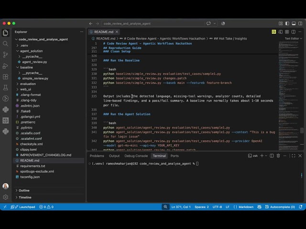The image size is (306, 229).
Task: Toggle the secondary side bar
Action: pos(300,23)
